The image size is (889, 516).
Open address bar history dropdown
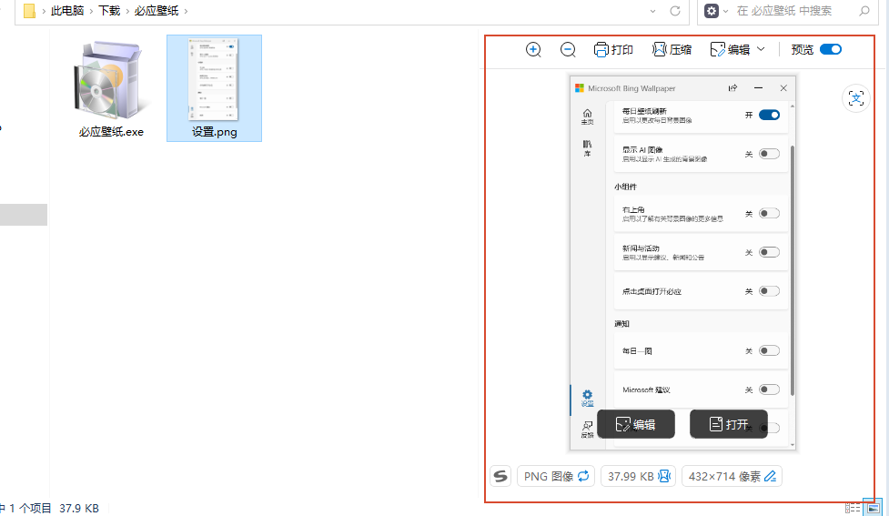[x=652, y=11]
